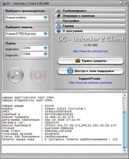Click the chipset Qualcomm MSM6246 text

(x=59, y=128)
